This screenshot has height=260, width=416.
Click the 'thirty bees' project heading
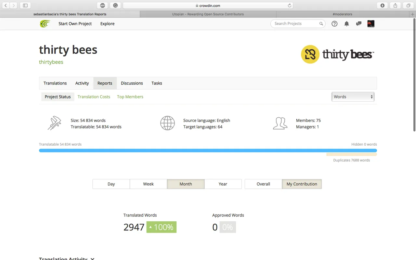[68, 50]
